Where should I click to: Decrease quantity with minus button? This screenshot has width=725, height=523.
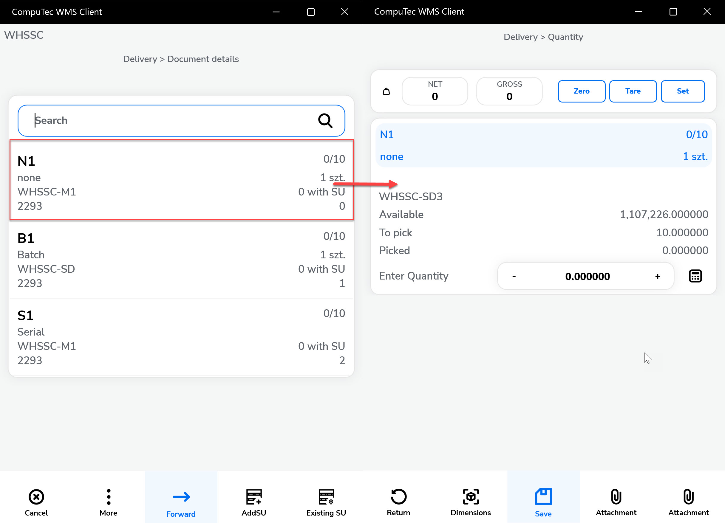(x=514, y=276)
